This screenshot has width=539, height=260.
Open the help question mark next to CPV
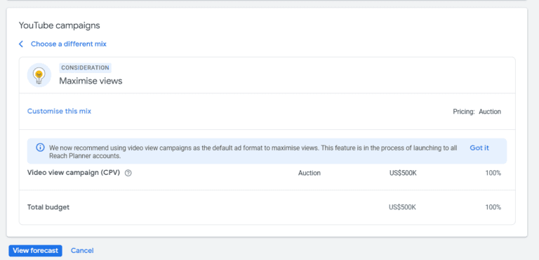(128, 174)
